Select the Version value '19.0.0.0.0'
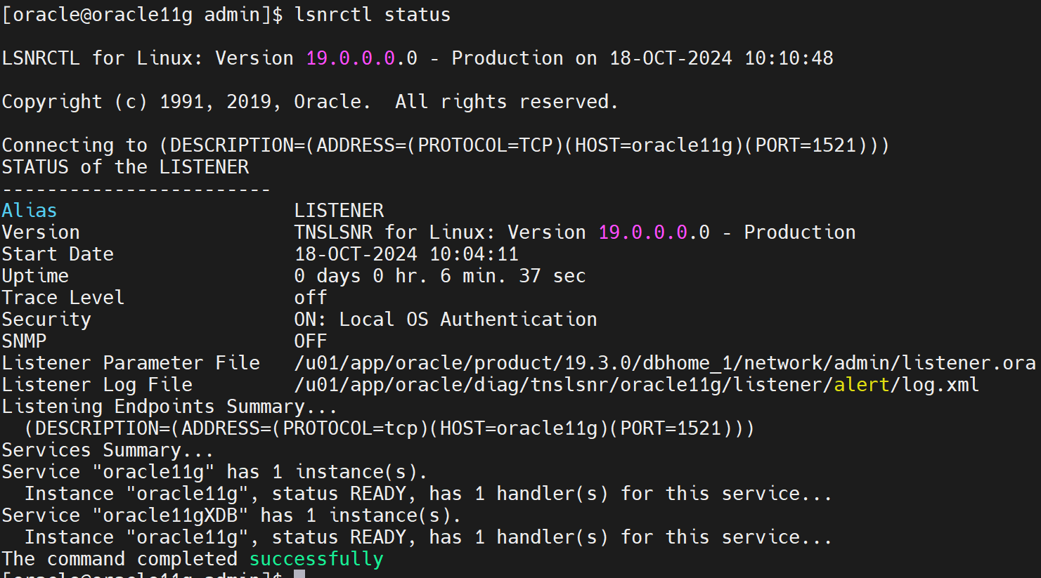The height and width of the screenshot is (578, 1041). click(x=652, y=232)
